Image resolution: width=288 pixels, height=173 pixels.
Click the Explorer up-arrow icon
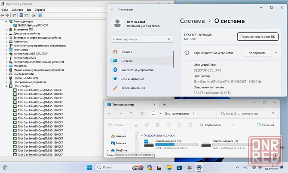[131, 113]
